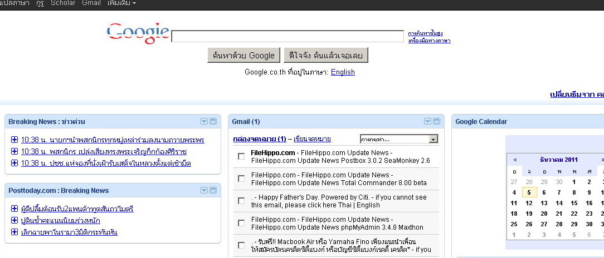The width and height of the screenshot is (604, 258).
Task: Open the Total Commander 8.00 beta email
Action: [x=339, y=179]
